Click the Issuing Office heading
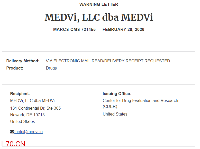 tap(117, 94)
